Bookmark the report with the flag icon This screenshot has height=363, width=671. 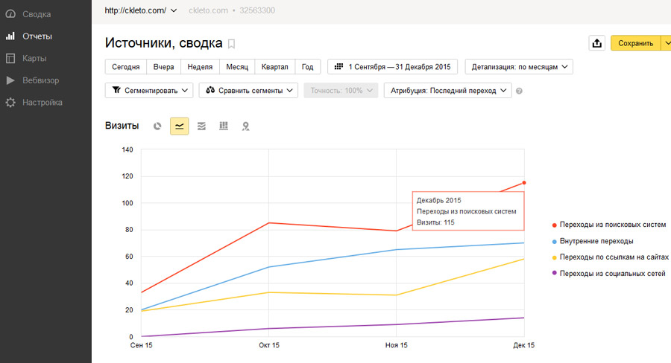(x=231, y=44)
